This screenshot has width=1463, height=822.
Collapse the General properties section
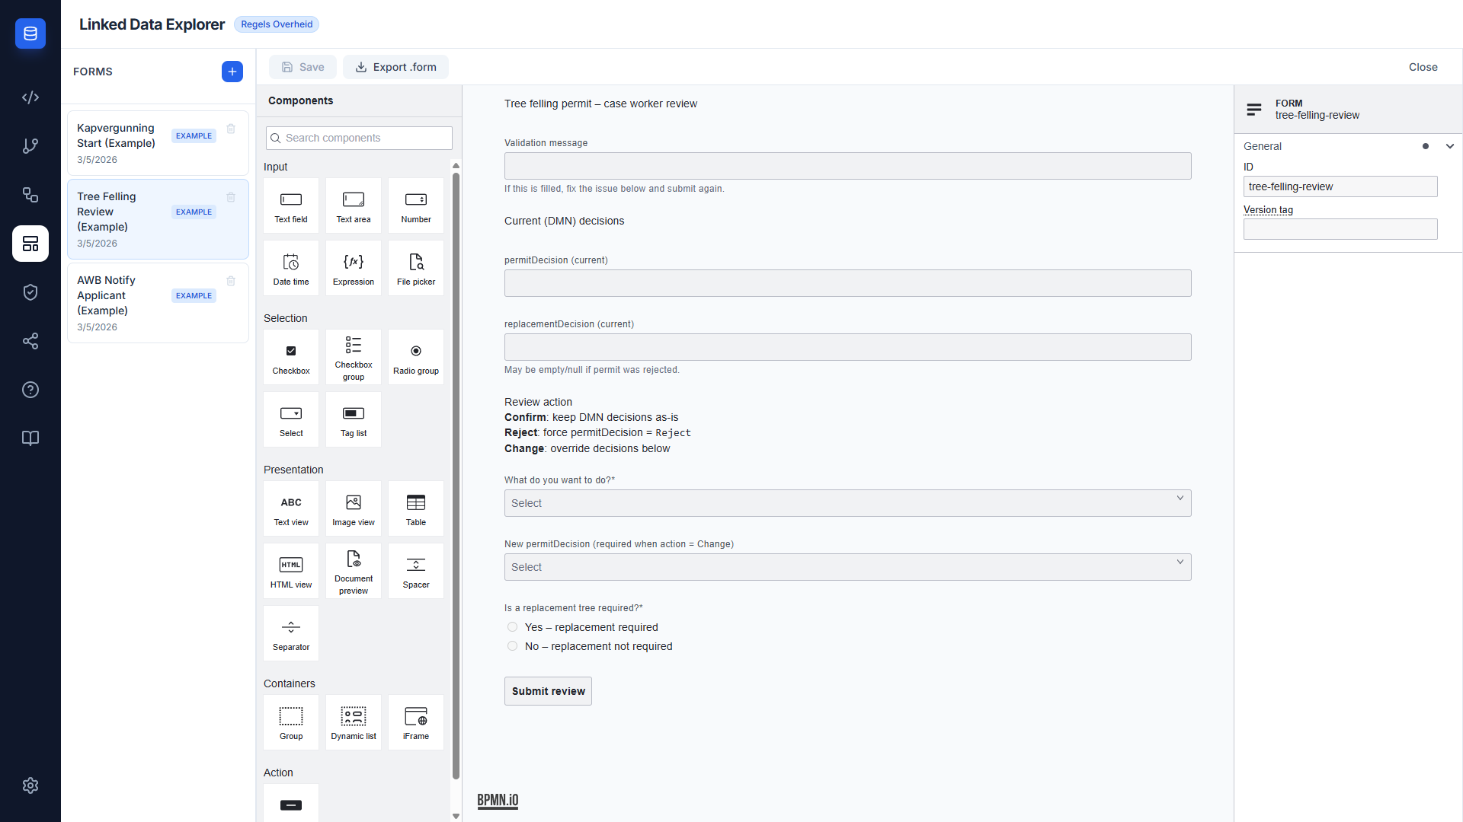[1449, 145]
